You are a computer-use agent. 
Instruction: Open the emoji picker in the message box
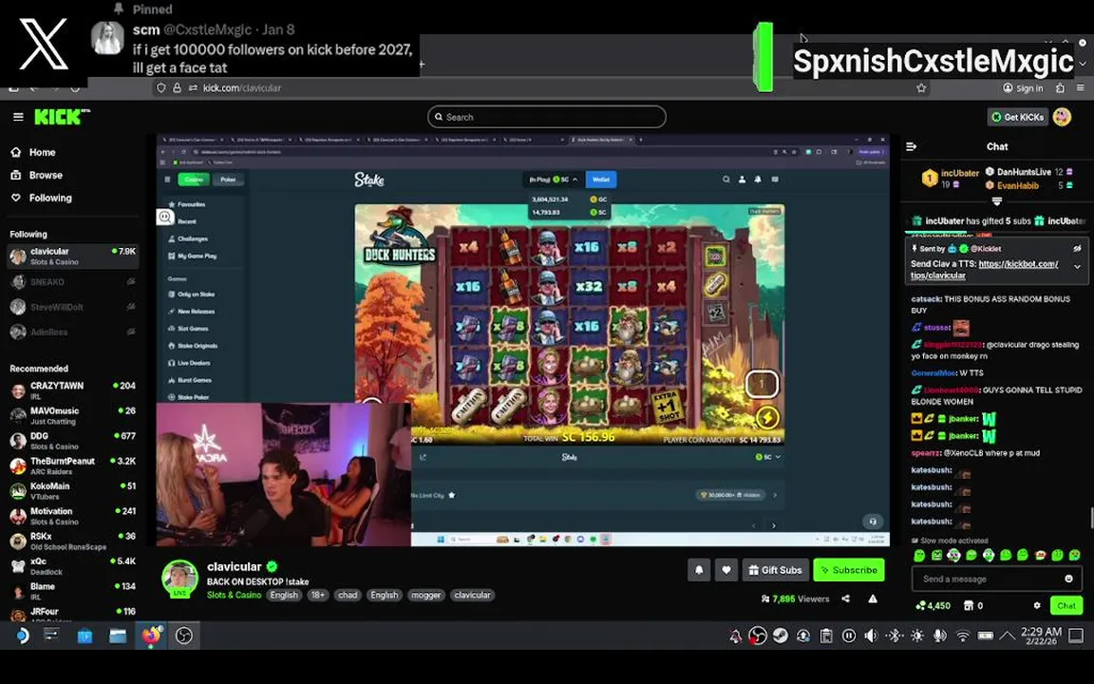pyautogui.click(x=1068, y=579)
